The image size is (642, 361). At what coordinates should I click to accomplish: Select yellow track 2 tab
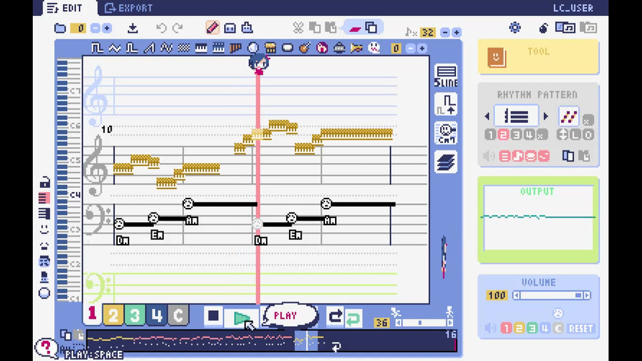coord(113,315)
